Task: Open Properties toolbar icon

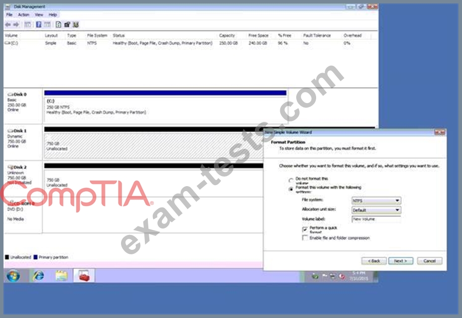Action: 67,25
